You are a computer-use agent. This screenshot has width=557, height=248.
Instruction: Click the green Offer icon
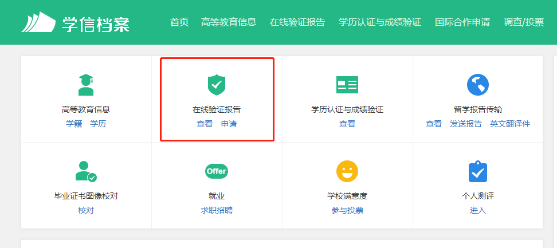click(216, 171)
